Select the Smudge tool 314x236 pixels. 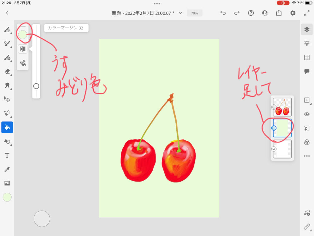click(7, 85)
